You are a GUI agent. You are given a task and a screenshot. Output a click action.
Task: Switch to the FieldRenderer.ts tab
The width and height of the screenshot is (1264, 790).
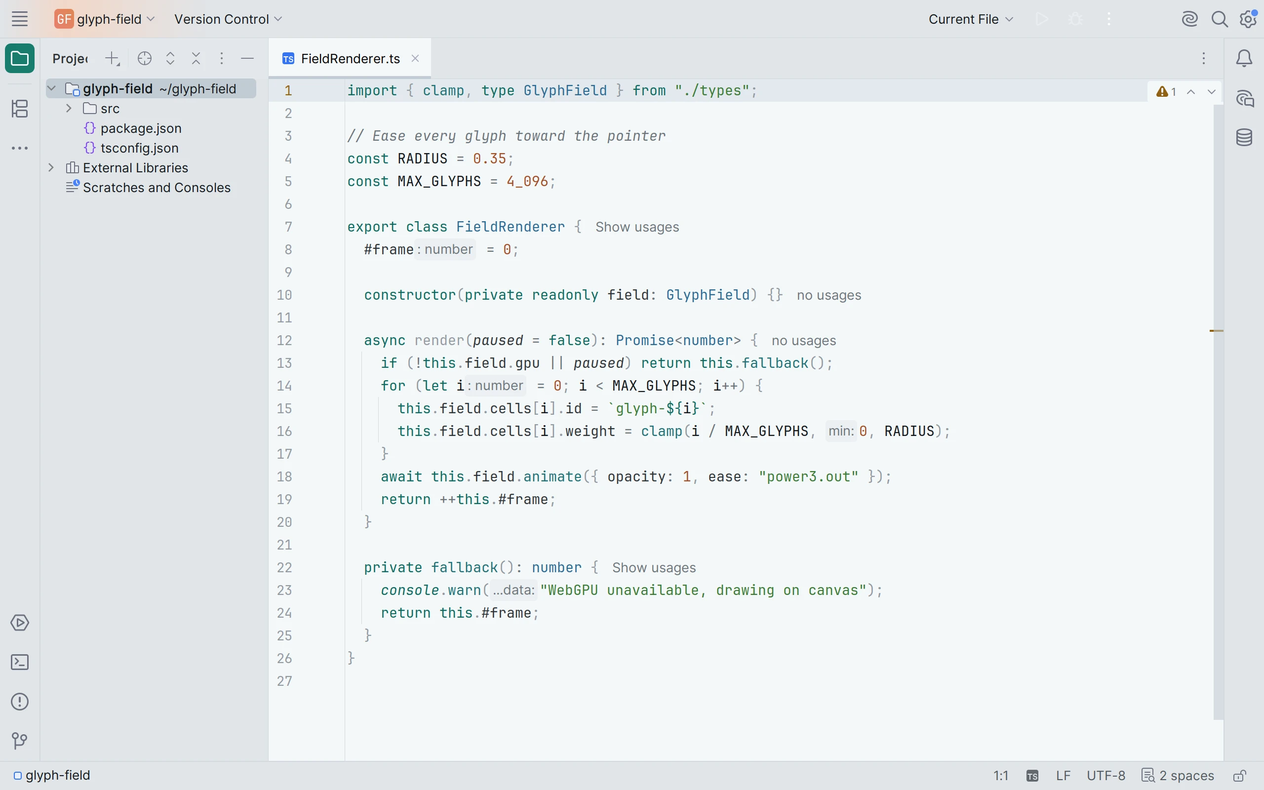pos(350,59)
